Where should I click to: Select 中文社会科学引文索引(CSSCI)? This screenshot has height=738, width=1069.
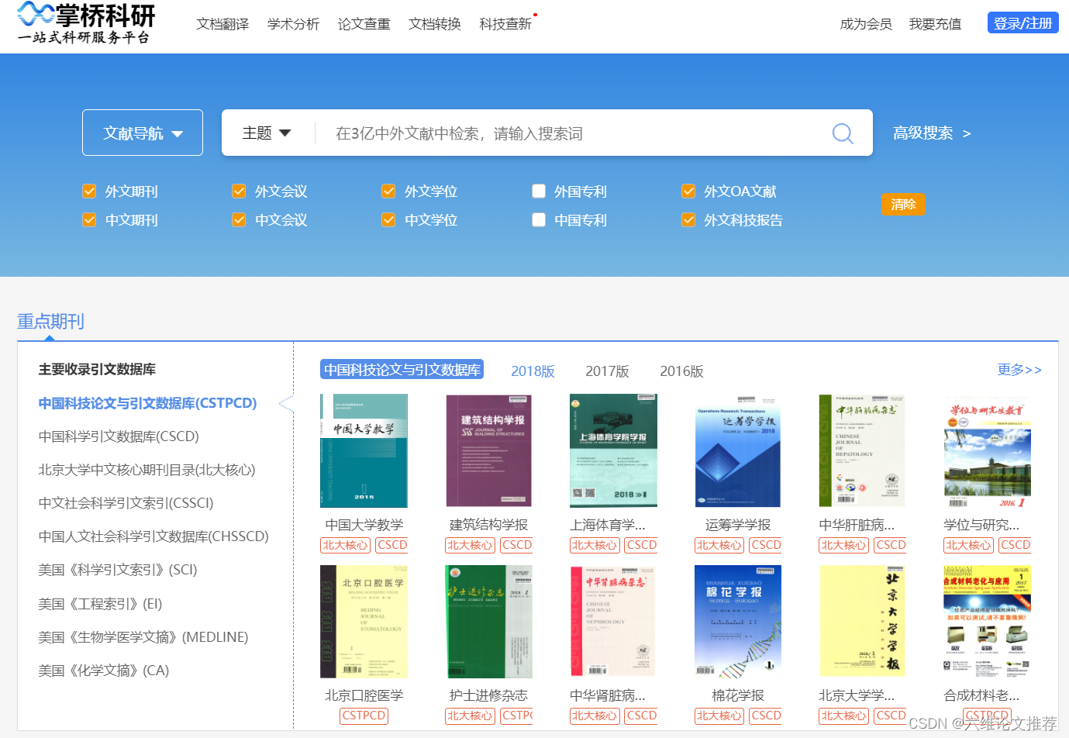(x=126, y=503)
